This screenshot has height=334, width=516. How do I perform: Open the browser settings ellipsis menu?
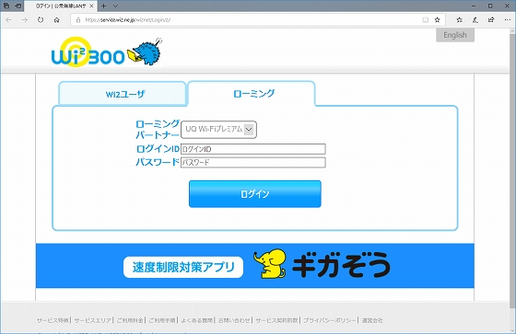point(507,20)
